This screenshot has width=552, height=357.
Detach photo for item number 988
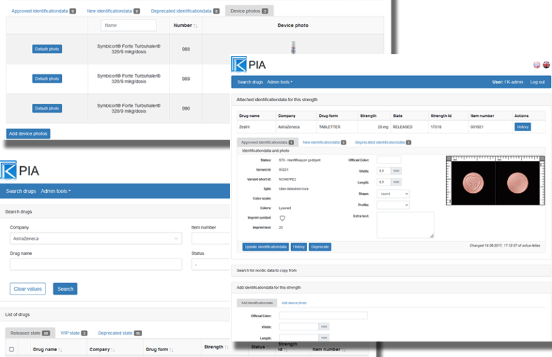click(x=47, y=49)
